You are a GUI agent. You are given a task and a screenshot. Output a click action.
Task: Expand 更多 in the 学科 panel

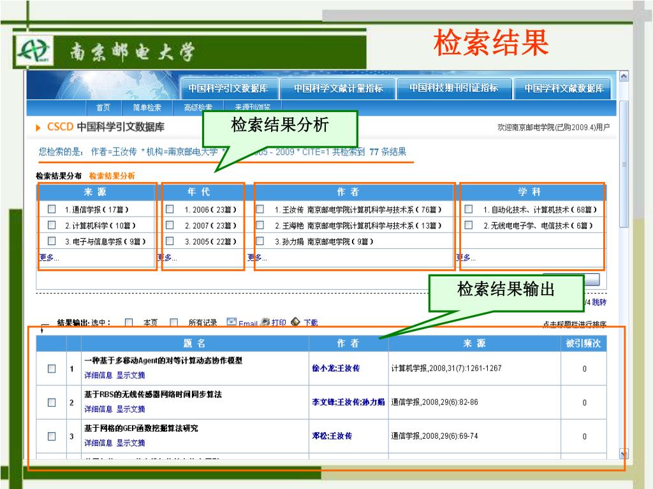466,257
